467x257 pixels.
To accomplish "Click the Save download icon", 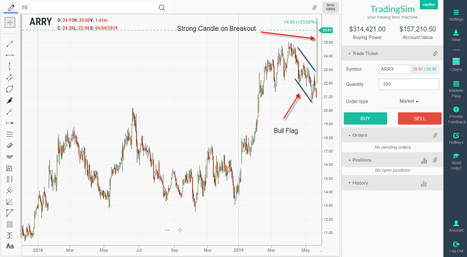I will [x=456, y=33].
